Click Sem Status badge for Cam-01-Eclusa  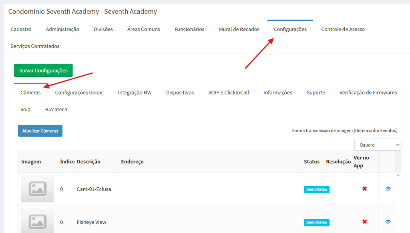[x=316, y=189]
